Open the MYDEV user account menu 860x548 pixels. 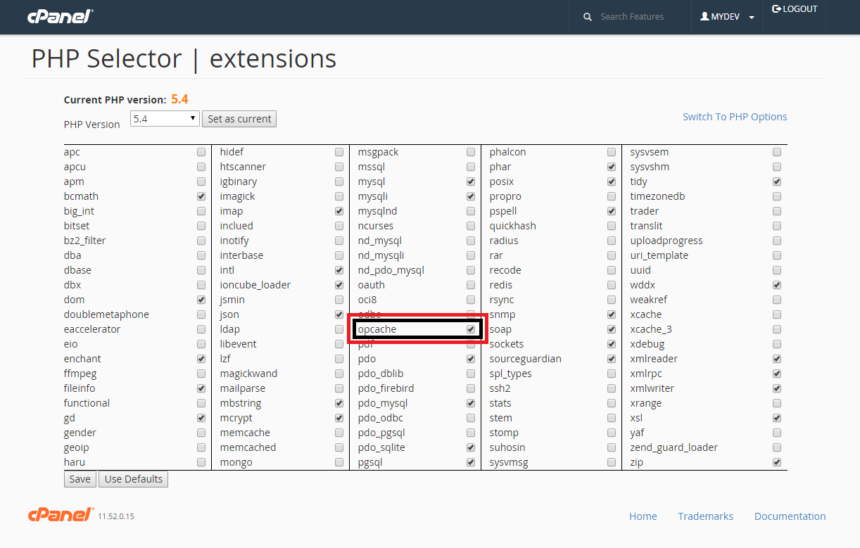point(727,17)
